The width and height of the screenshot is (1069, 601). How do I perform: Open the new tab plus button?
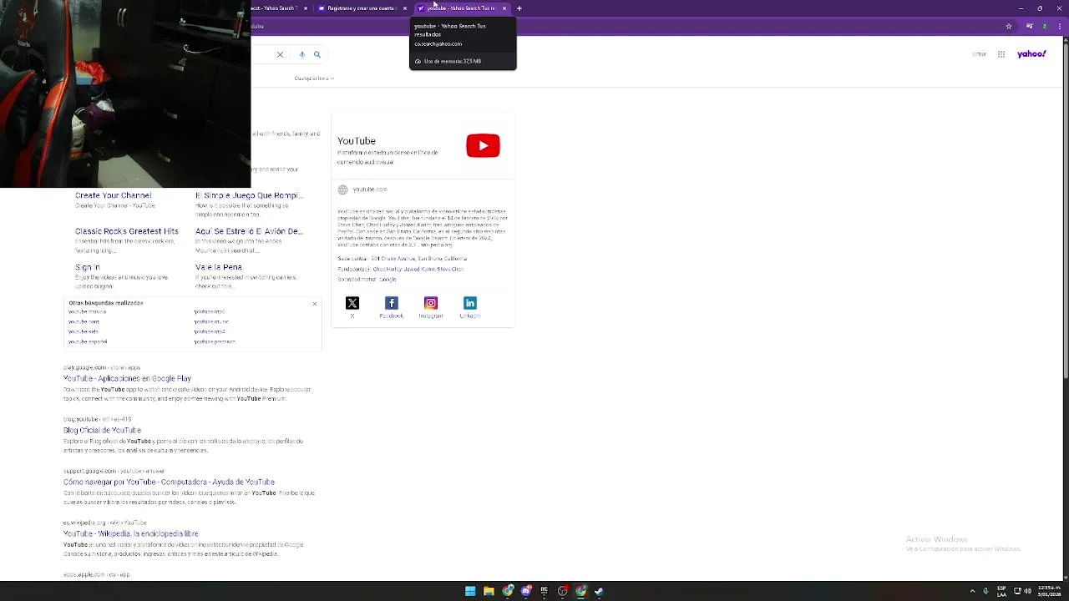coord(519,8)
